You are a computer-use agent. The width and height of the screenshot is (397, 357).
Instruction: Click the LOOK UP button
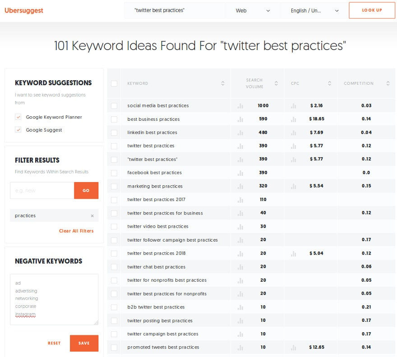coord(372,10)
